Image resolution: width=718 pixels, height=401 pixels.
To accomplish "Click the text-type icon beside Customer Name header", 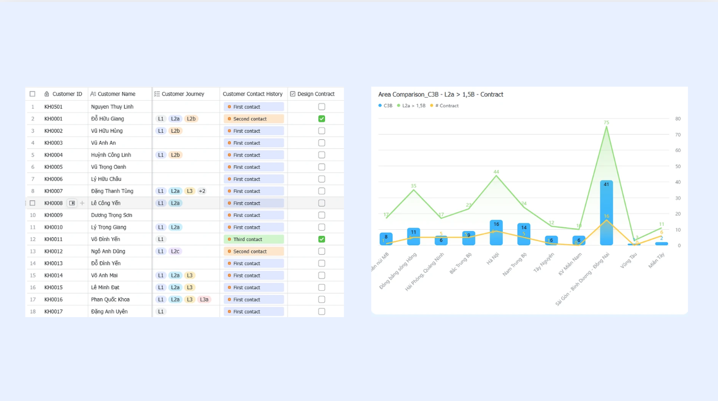I will [93, 94].
